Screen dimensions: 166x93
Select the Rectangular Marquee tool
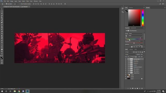2,11
